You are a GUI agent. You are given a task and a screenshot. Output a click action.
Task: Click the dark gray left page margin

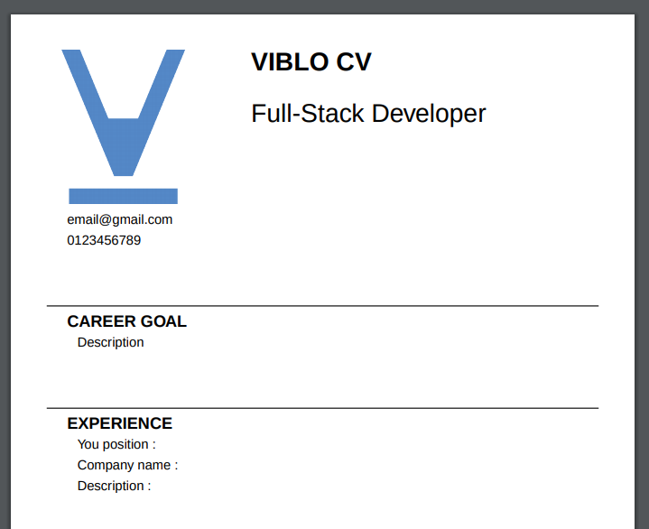[5, 271]
